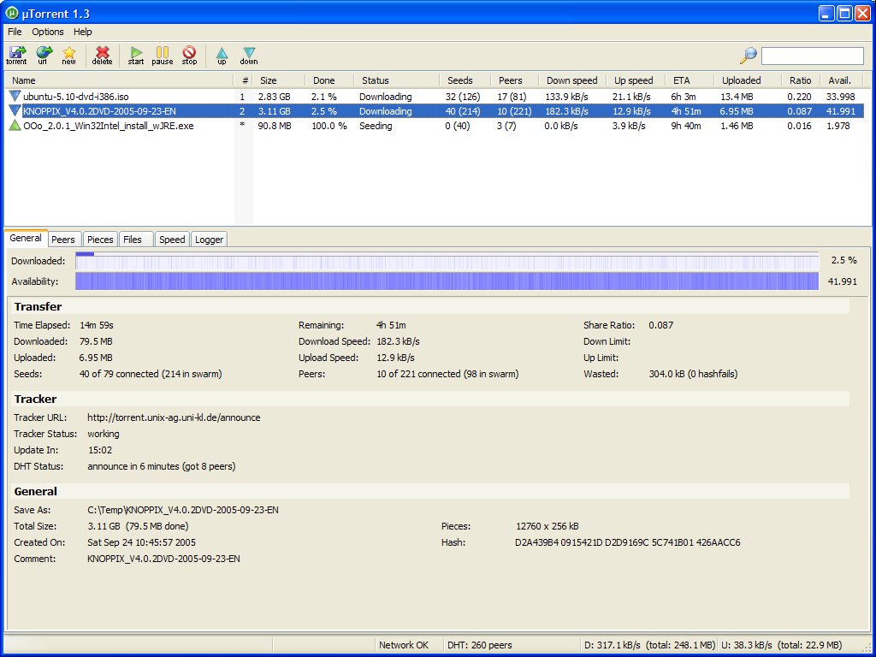Screen dimensions: 876x657
Task: Click OOo row's Seeding status cell
Action: [x=376, y=125]
